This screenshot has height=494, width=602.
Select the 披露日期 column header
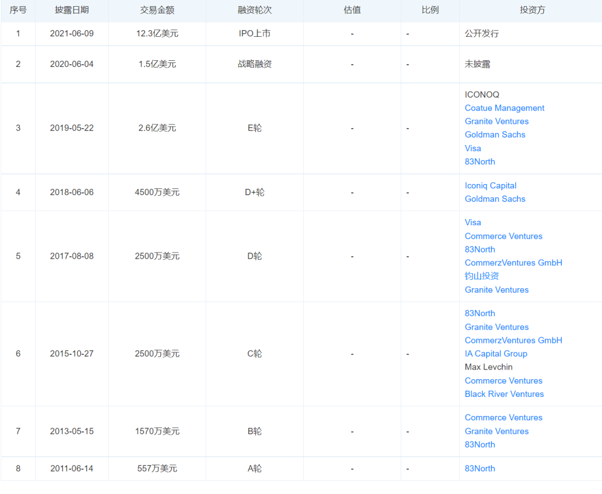click(72, 11)
